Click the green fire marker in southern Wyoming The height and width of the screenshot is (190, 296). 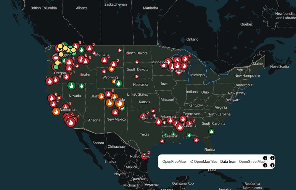119,83
